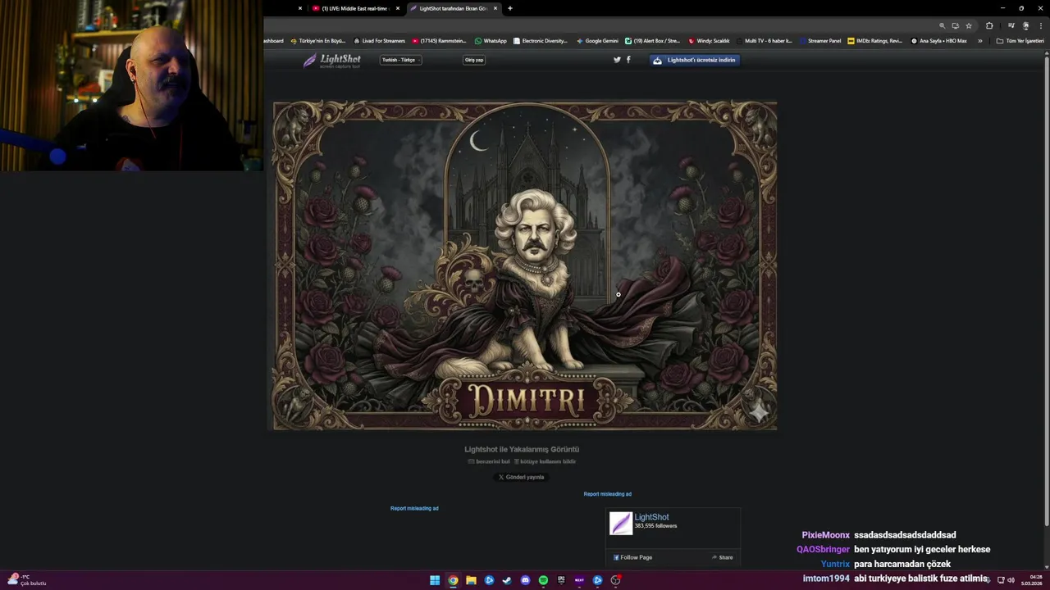Open the Dimitri screenshot image
1050x590 pixels.
tap(525, 265)
